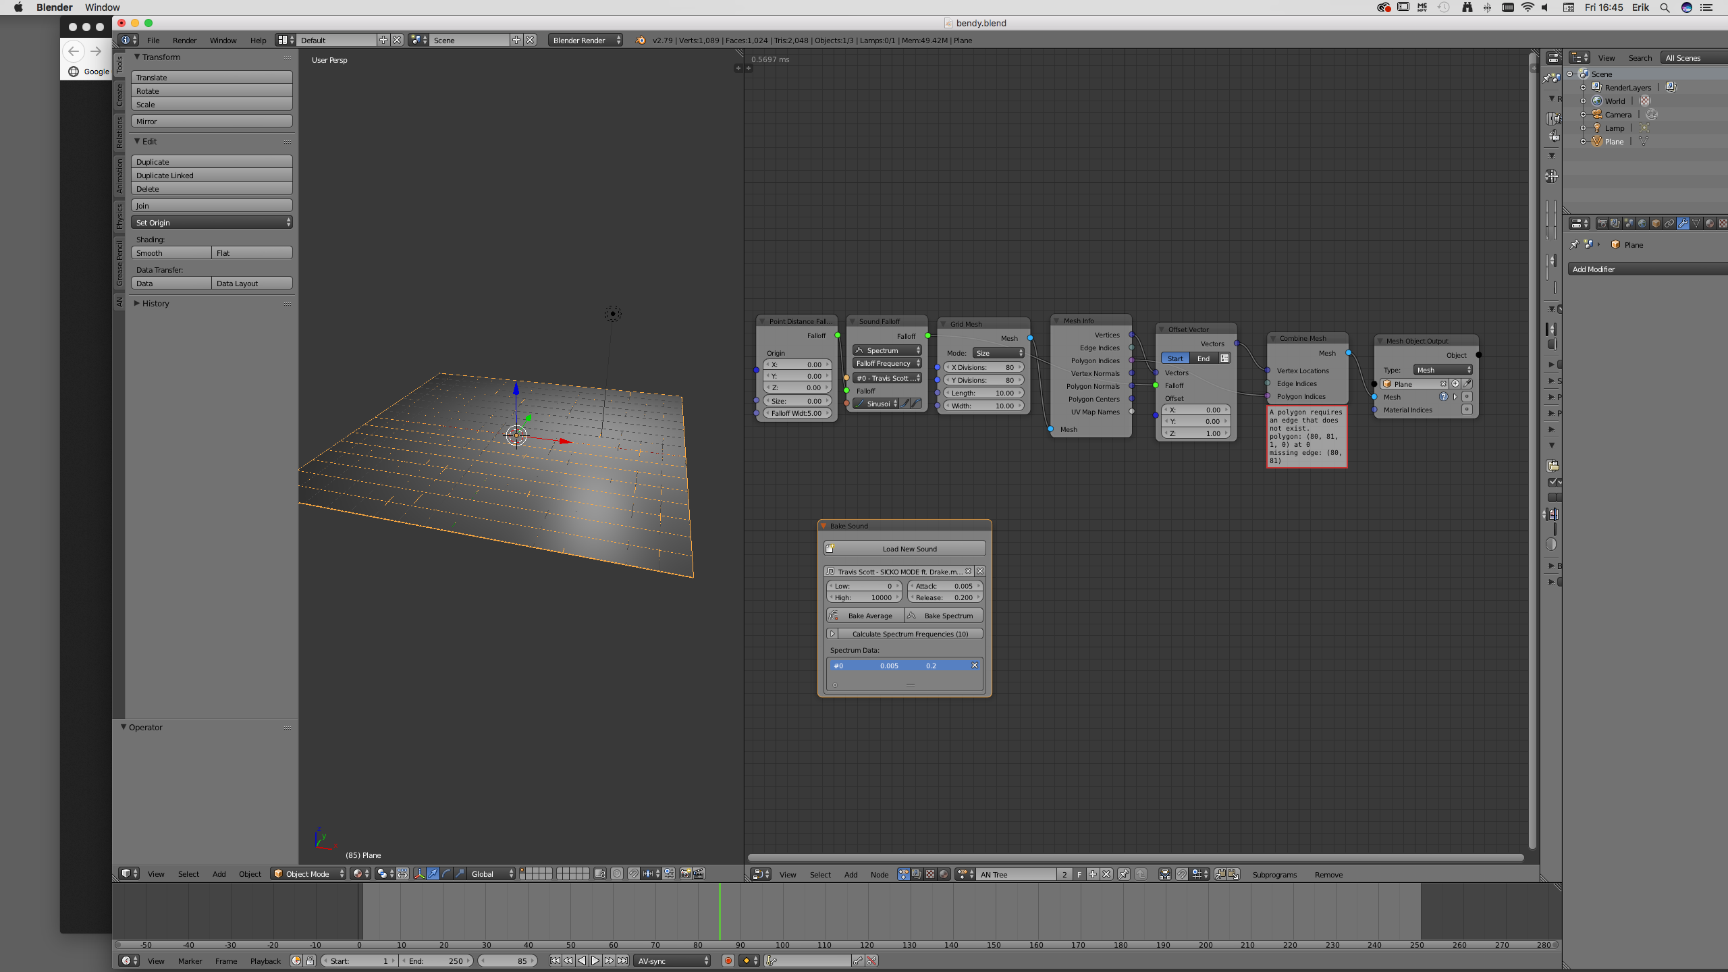The width and height of the screenshot is (1728, 972).
Task: Toggle the lock icon in the timeline header
Action: click(310, 961)
